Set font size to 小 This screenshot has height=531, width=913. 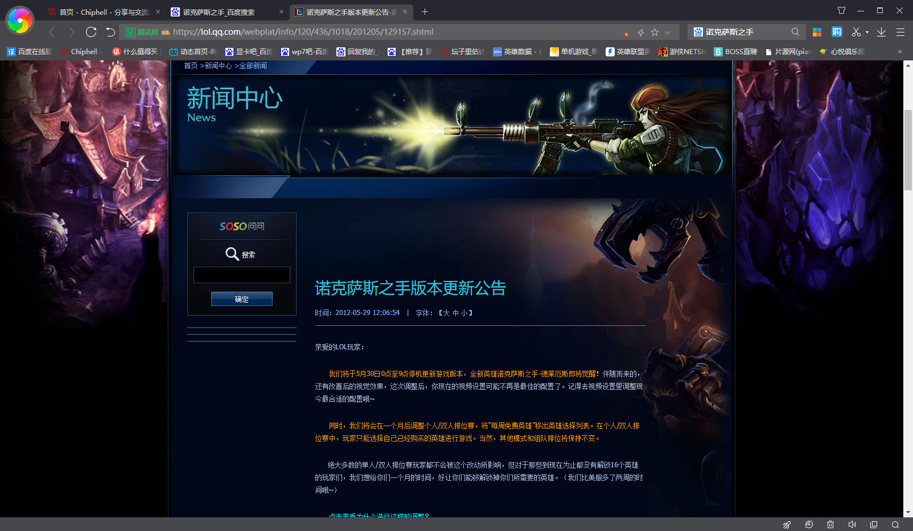[464, 313]
